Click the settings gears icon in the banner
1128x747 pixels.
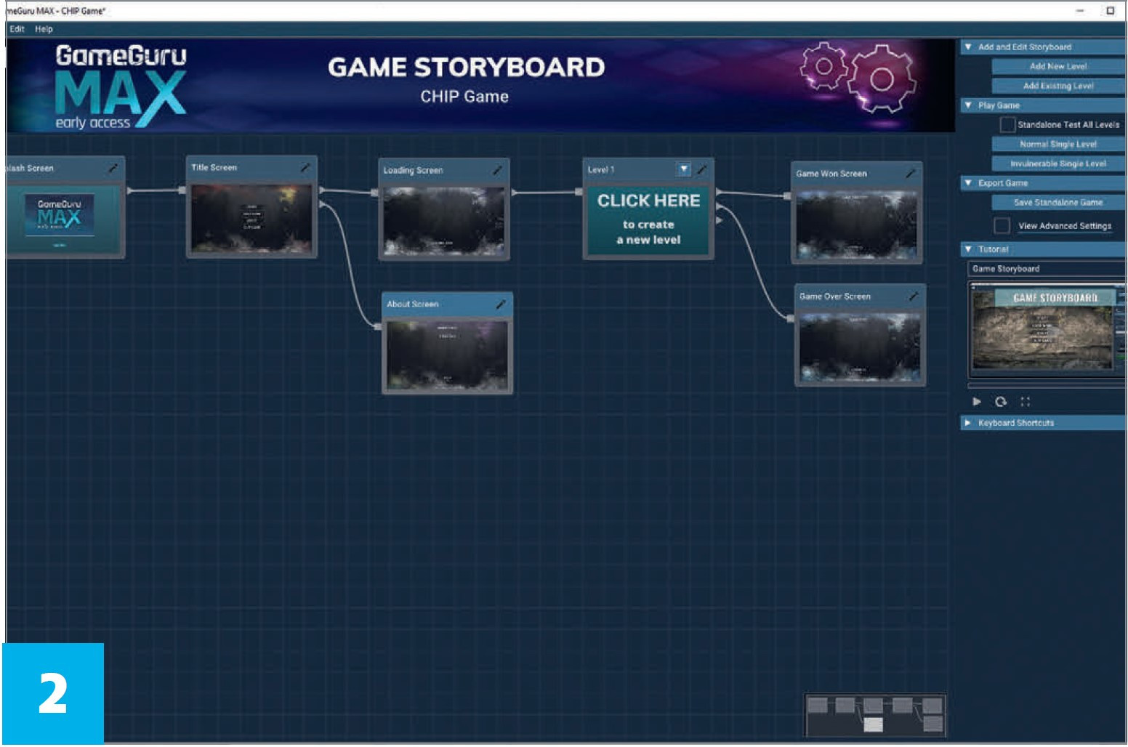(x=858, y=78)
